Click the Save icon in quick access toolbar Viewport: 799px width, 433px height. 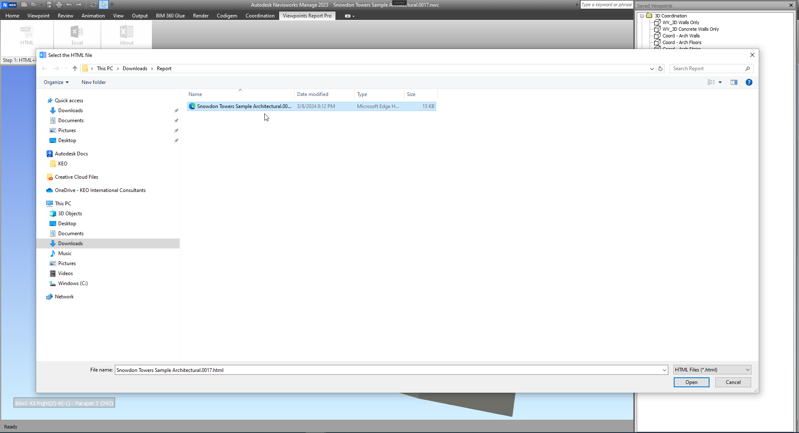[x=49, y=5]
